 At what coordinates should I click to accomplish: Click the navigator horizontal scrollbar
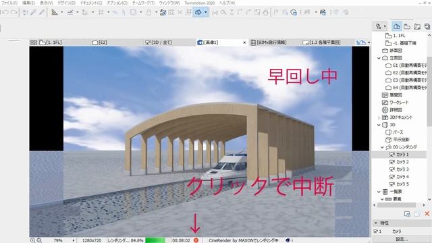(396, 205)
